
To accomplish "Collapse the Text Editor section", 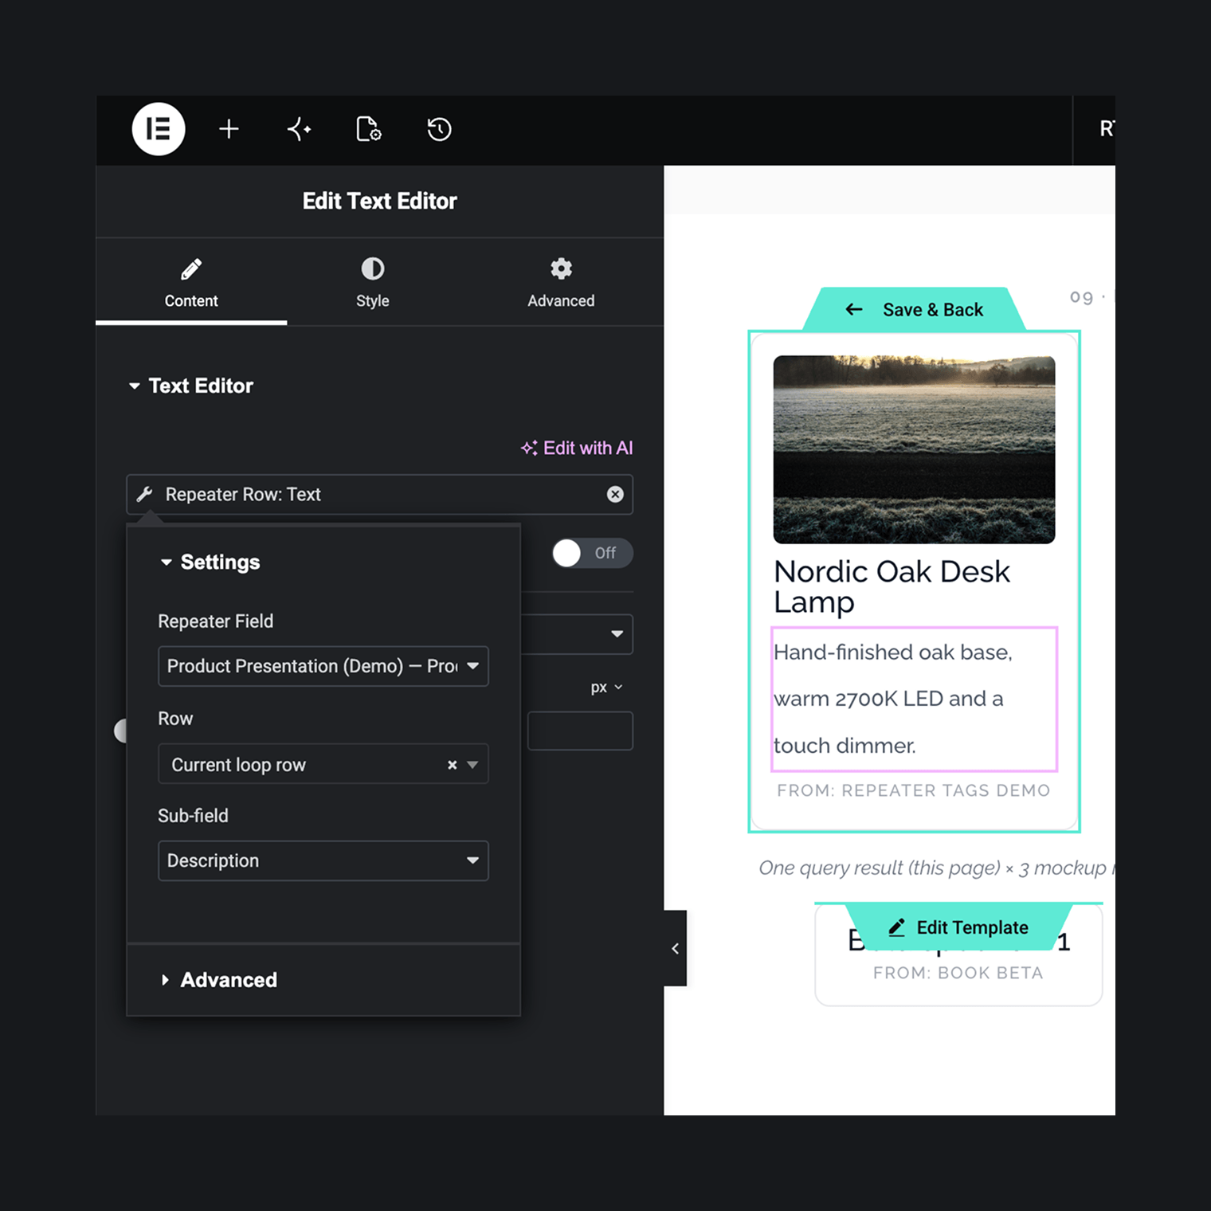I will click(191, 386).
